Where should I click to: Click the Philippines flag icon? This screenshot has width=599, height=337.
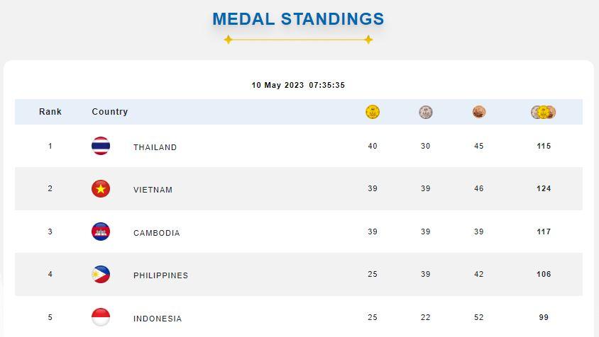[101, 275]
